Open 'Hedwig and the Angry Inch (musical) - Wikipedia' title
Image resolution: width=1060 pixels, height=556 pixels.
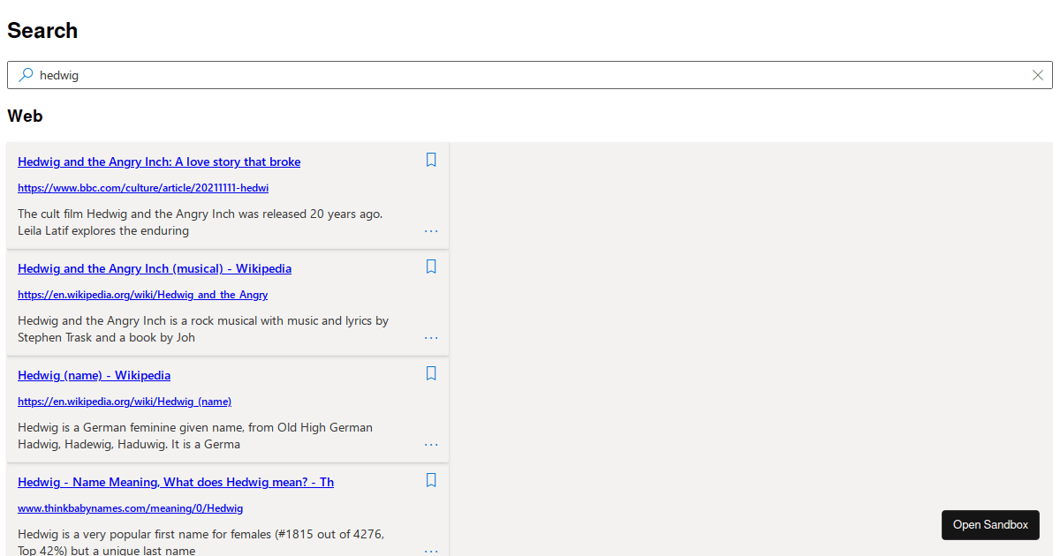pos(155,268)
